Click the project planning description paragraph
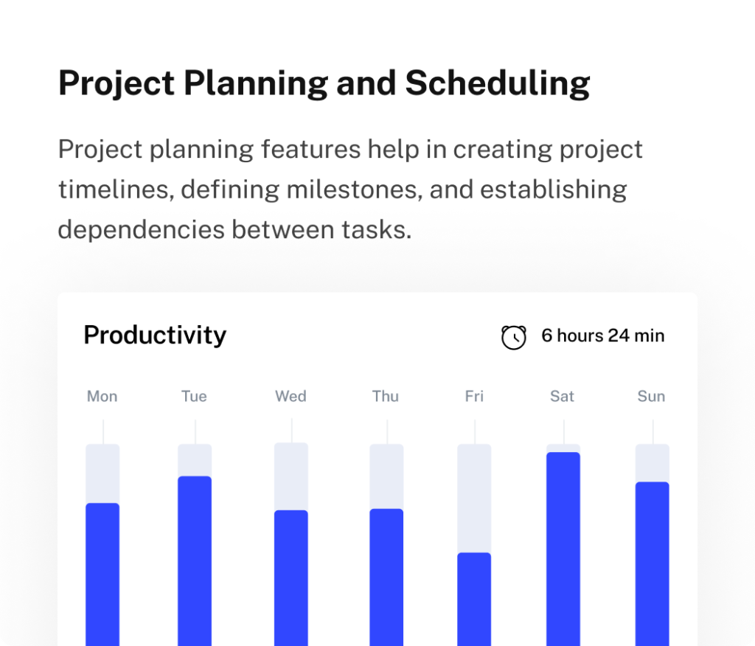The image size is (755, 646). point(350,190)
